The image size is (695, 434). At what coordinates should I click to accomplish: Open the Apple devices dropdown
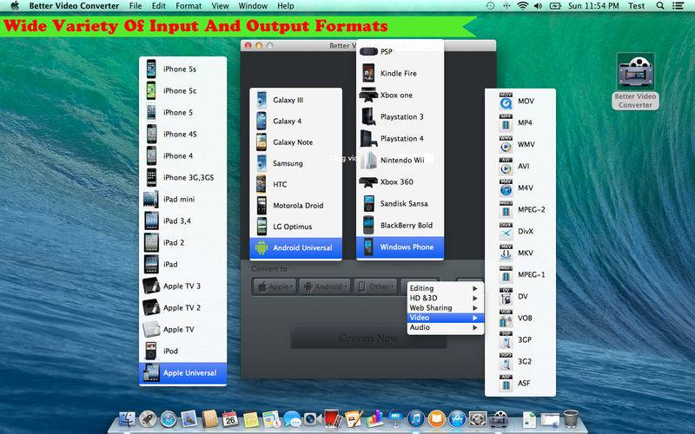click(x=275, y=287)
